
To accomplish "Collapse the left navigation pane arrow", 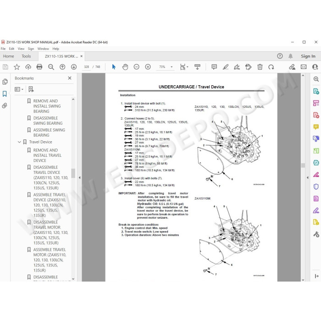I will 79,178.
